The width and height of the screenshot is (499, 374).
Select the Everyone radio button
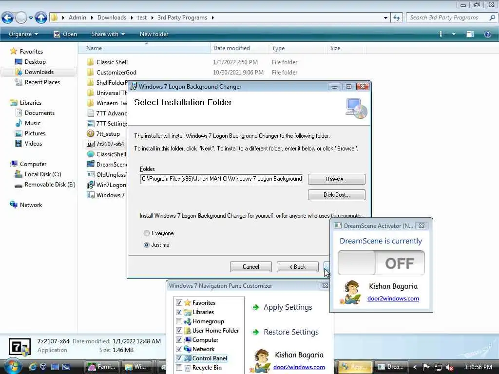(x=146, y=233)
